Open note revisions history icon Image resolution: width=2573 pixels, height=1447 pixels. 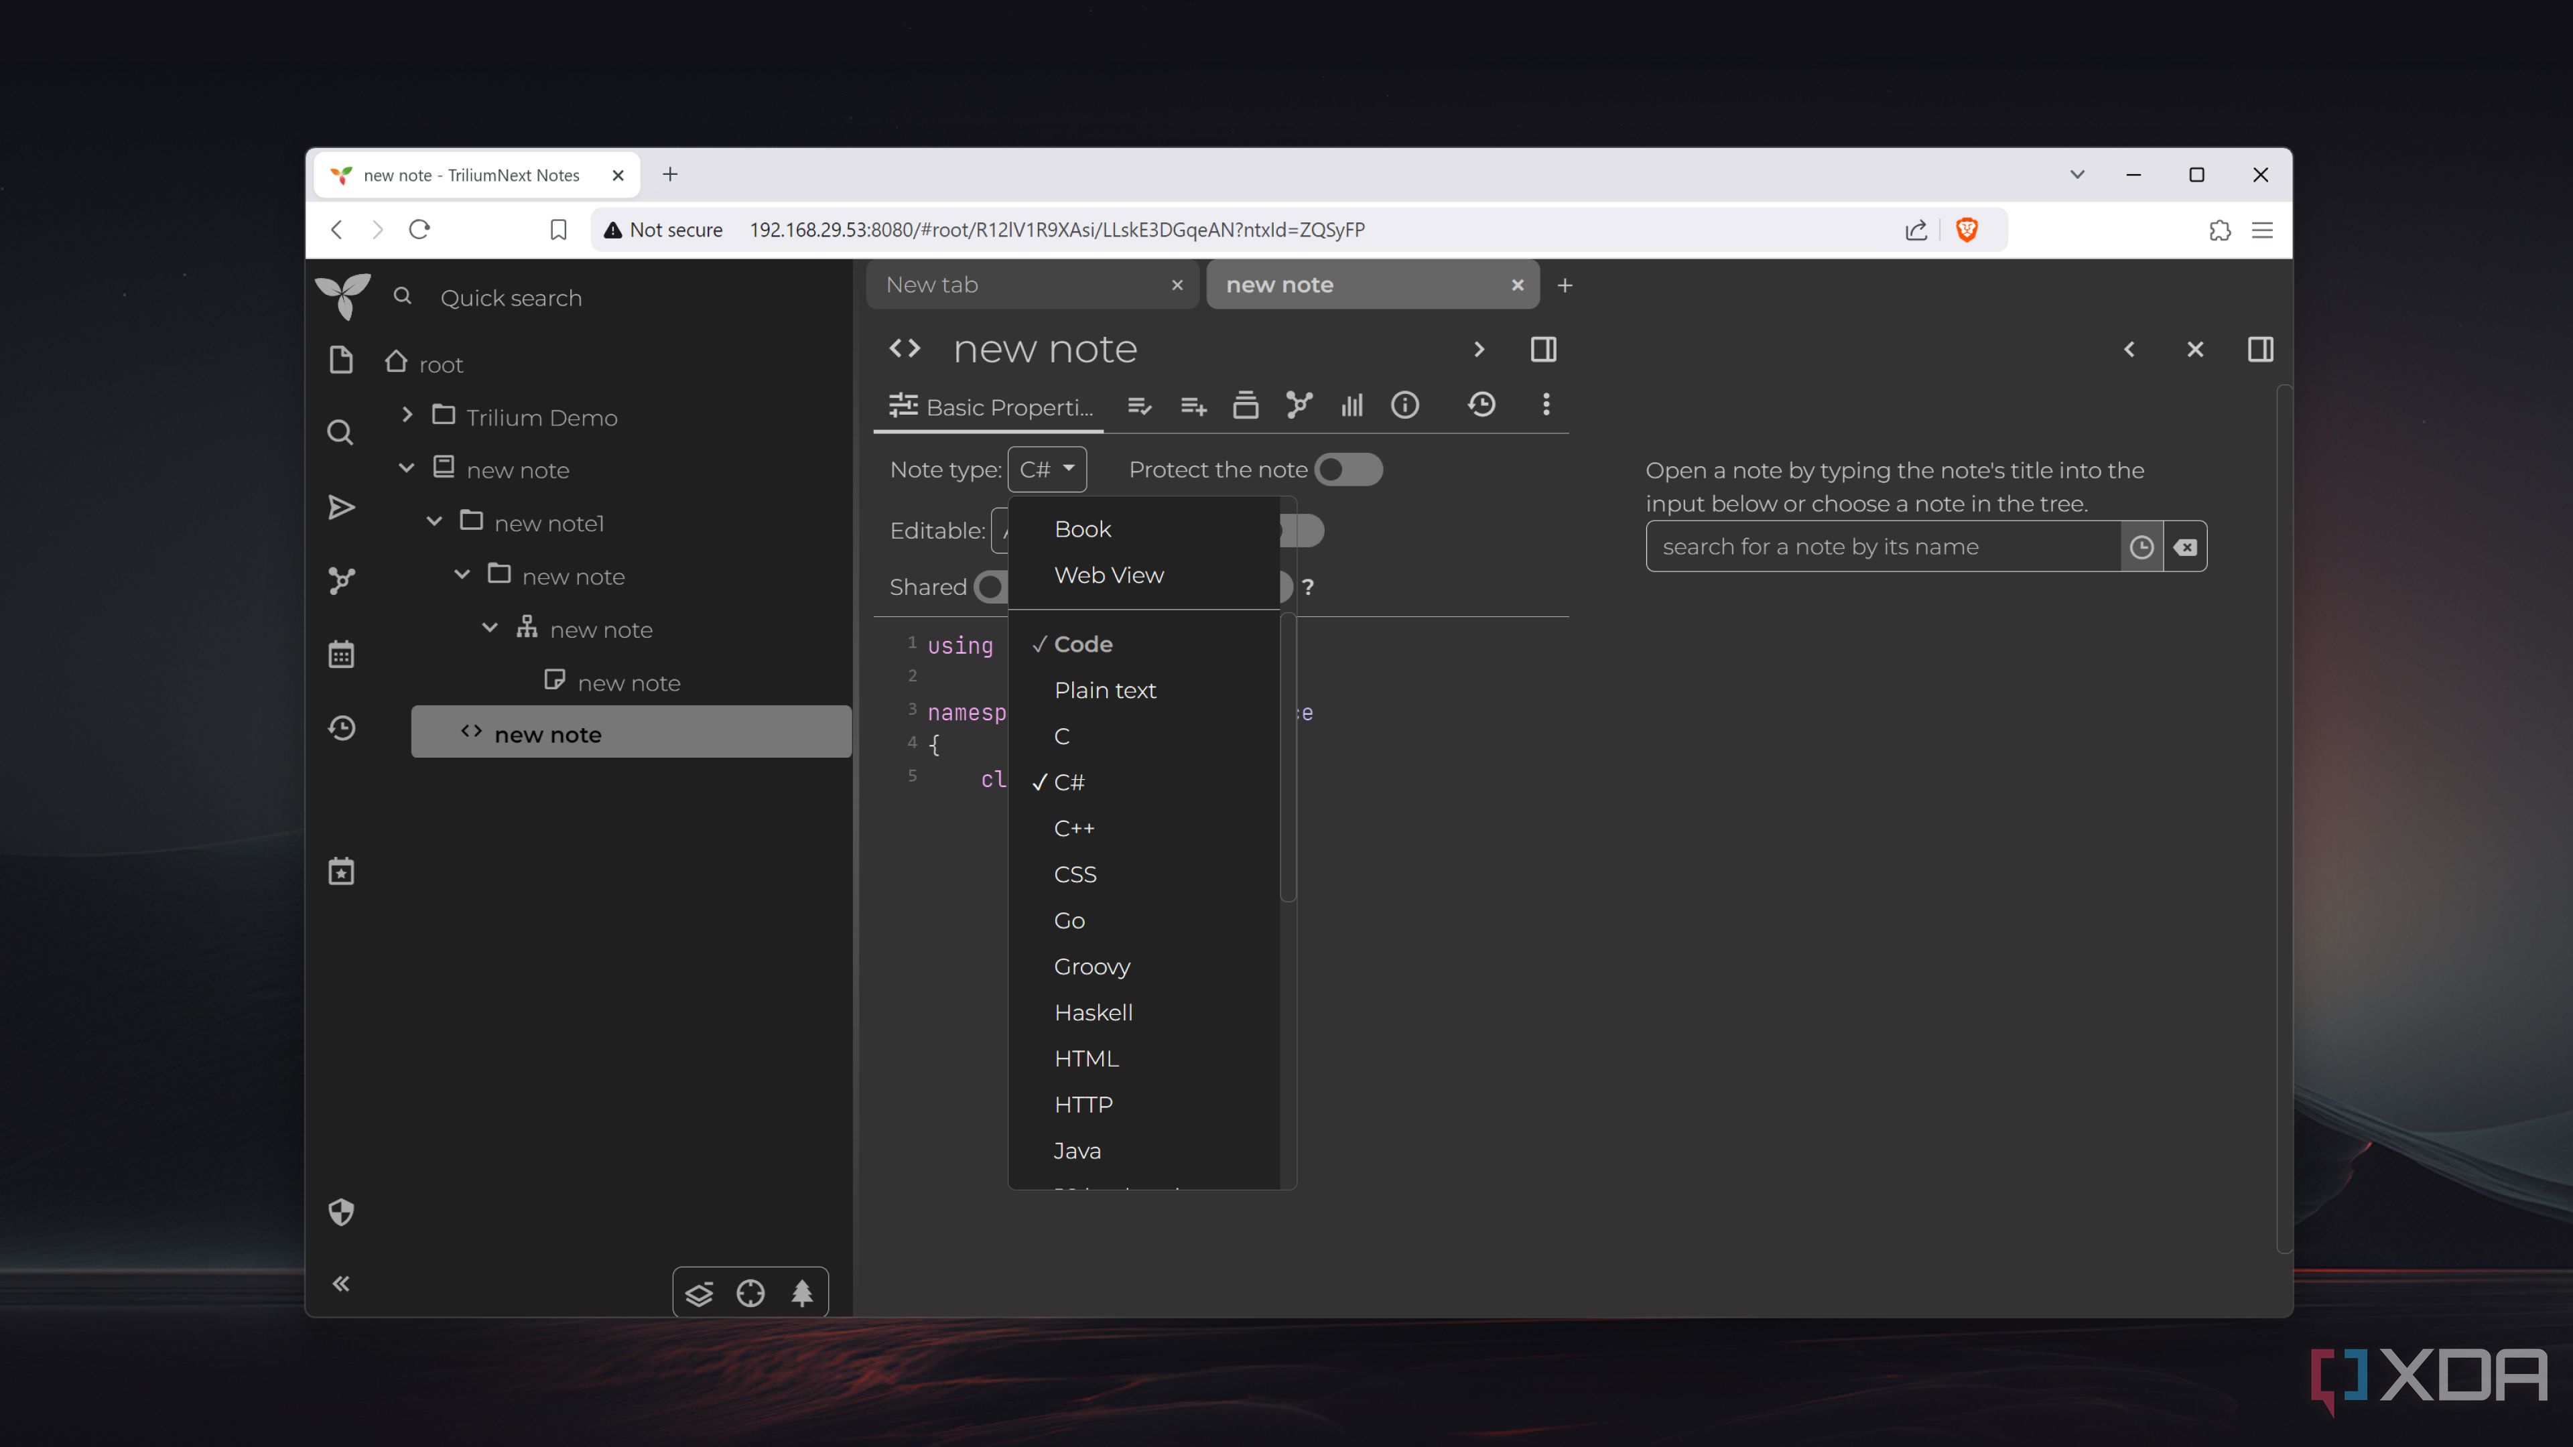point(1481,405)
